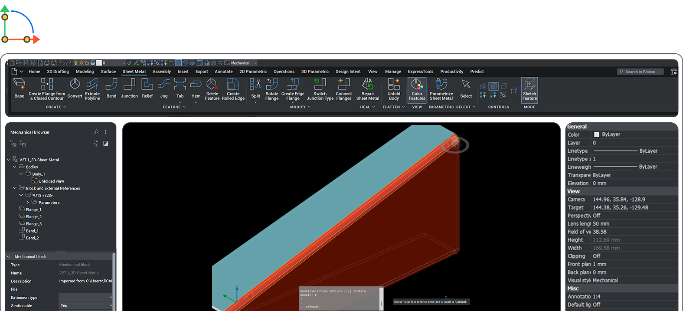Toggle Color Features view
The width and height of the screenshot is (683, 311).
[417, 90]
